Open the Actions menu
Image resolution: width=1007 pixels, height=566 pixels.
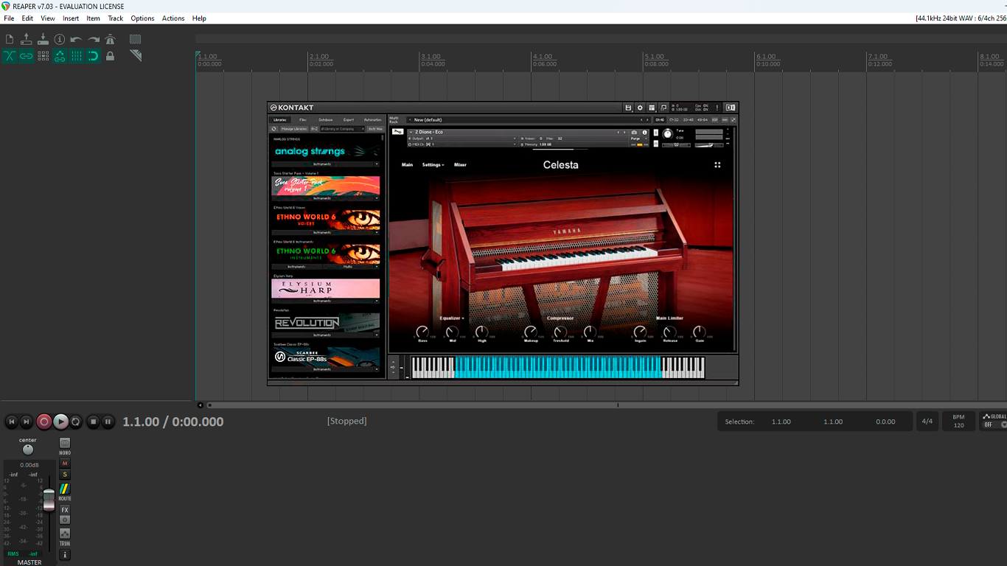[x=173, y=18]
